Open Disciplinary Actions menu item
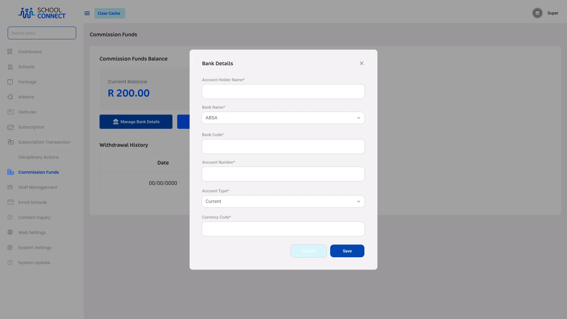567x319 pixels. 38,157
